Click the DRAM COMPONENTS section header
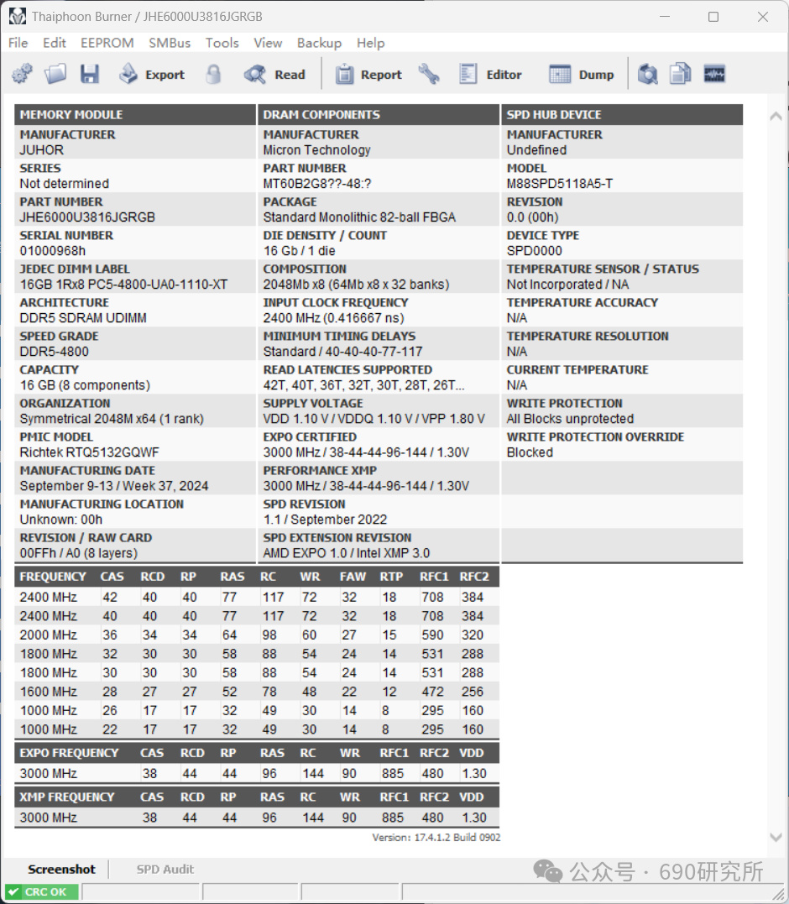Screen dimensions: 789x904 pos(378,115)
